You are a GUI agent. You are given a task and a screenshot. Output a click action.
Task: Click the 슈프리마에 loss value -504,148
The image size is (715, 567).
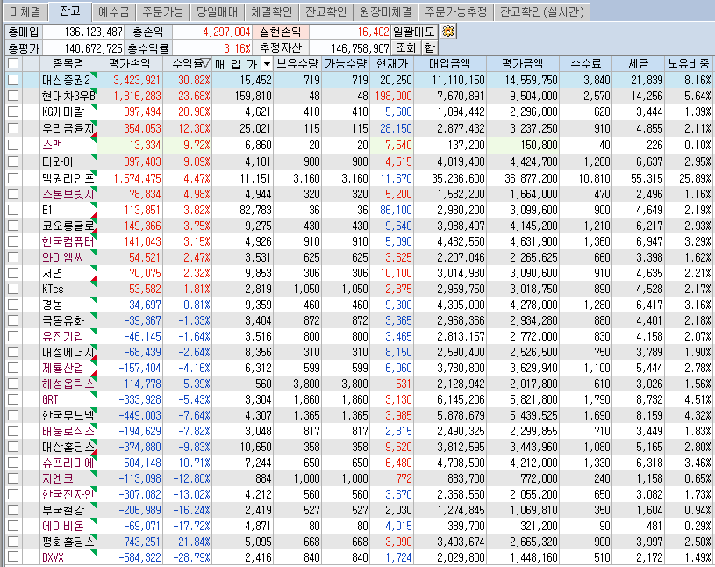tap(140, 463)
